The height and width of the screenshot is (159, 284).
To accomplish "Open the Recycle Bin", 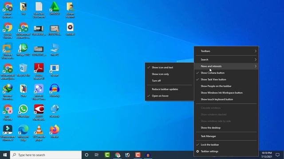I will (x=23, y=70).
